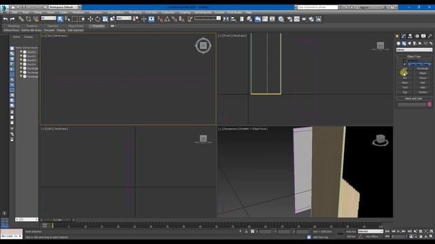Click the Arc spline button

pos(405,78)
